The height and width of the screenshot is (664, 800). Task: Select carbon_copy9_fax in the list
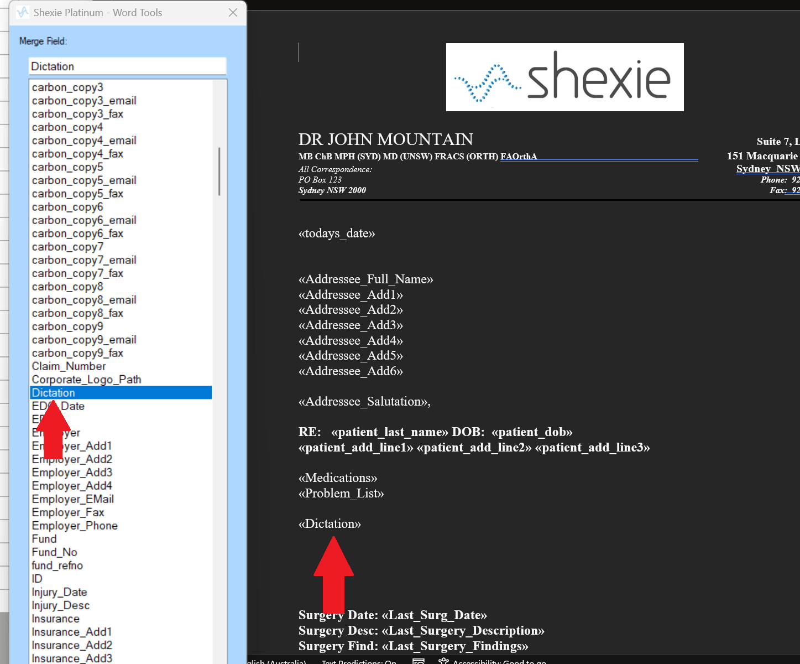coord(121,353)
